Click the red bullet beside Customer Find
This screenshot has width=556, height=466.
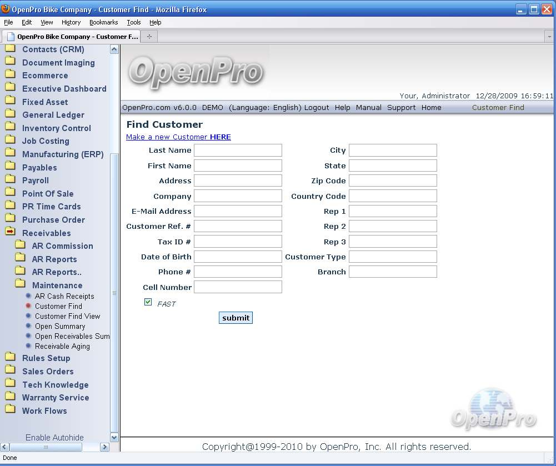point(28,306)
